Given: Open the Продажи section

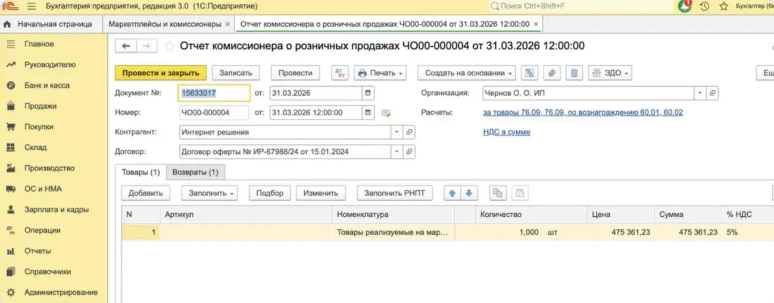Looking at the screenshot, I should coord(40,106).
